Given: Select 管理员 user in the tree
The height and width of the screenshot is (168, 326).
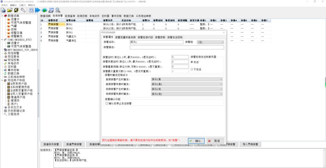Looking at the screenshot, I should coord(15,100).
